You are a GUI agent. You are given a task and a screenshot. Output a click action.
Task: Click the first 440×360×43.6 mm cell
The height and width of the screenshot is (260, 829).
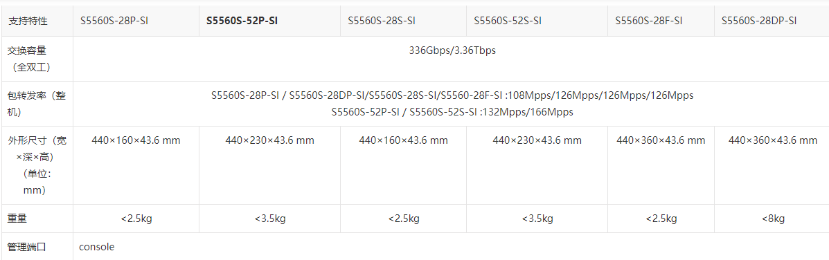(x=661, y=140)
